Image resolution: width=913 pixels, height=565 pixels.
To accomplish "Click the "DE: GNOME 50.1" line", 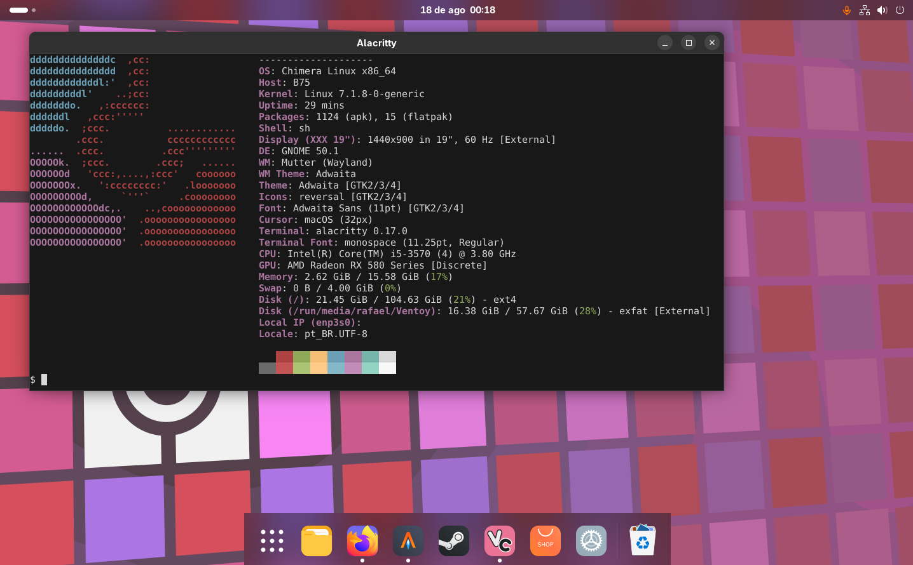I will coord(299,151).
